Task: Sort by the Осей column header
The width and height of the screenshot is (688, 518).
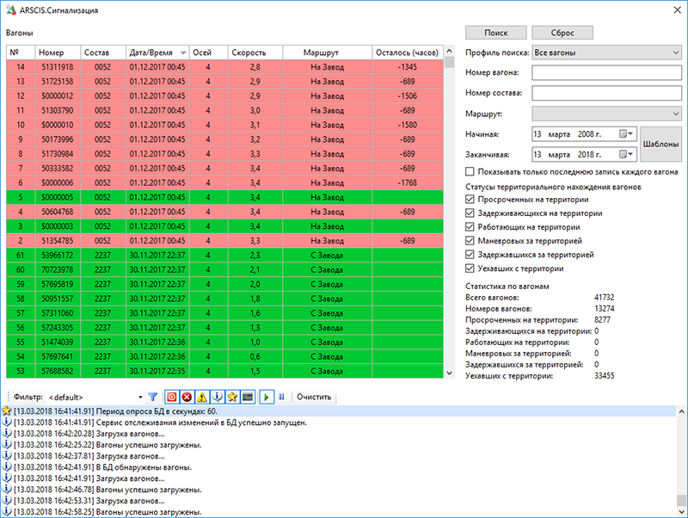Action: (208, 52)
